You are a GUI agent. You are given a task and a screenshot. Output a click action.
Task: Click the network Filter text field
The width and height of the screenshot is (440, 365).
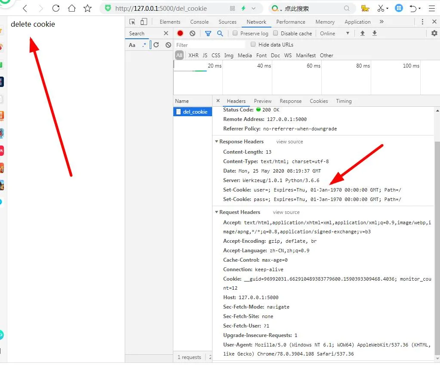tap(209, 45)
